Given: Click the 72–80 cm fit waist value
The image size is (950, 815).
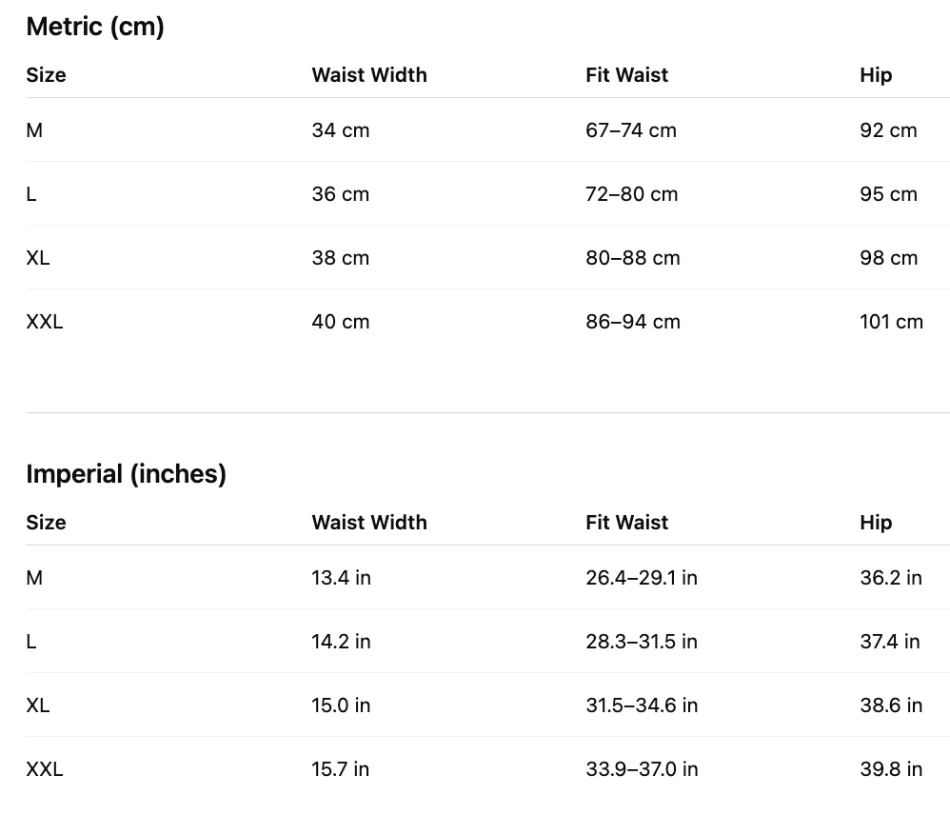Looking at the screenshot, I should (631, 194).
